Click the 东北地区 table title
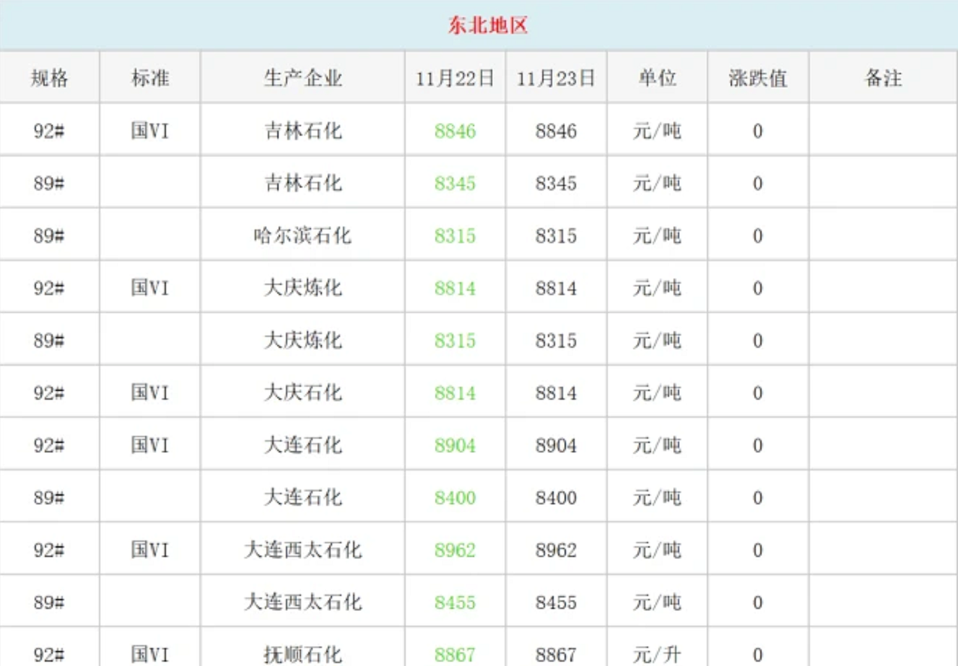The height and width of the screenshot is (666, 958). click(x=488, y=26)
